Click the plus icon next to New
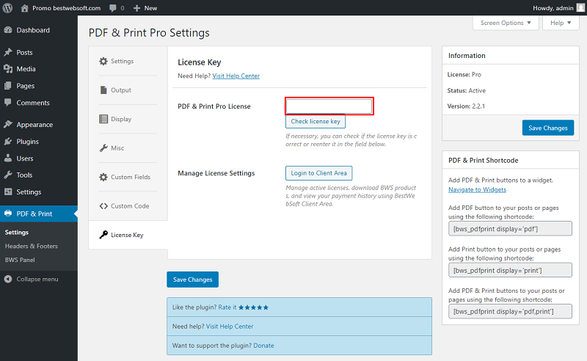 (x=137, y=8)
